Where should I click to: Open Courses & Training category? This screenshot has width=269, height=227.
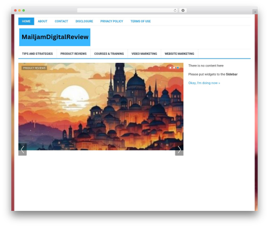click(x=109, y=54)
